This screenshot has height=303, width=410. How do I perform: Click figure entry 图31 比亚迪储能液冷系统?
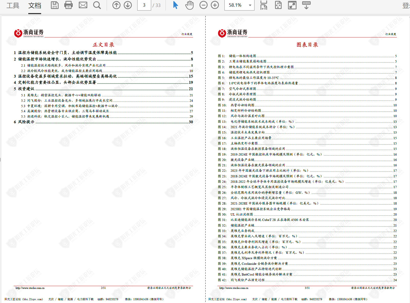point(307,220)
